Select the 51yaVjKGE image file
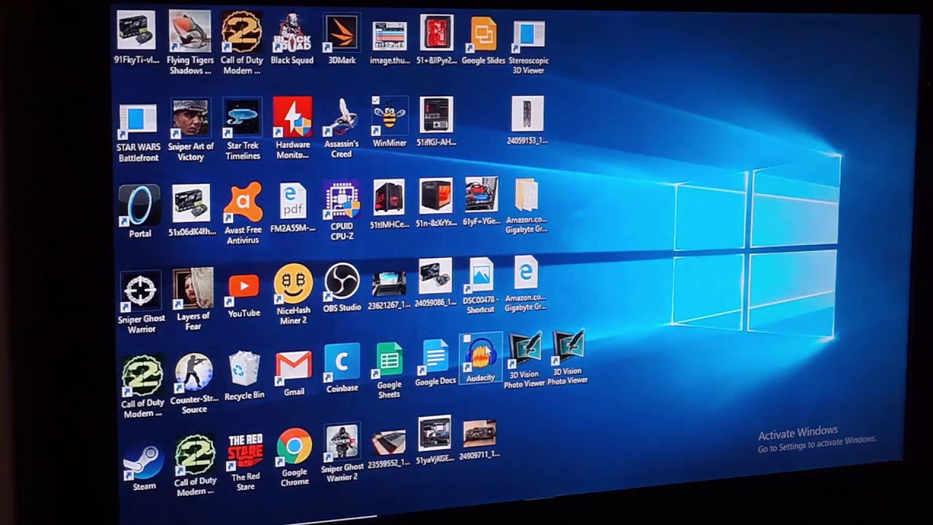The width and height of the screenshot is (933, 525). (x=434, y=440)
